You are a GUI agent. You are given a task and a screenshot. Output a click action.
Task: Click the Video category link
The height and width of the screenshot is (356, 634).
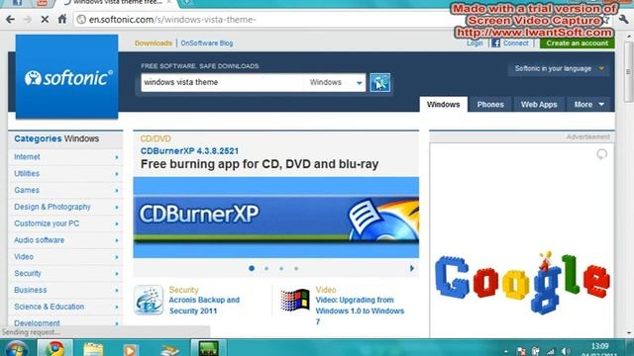click(326, 290)
